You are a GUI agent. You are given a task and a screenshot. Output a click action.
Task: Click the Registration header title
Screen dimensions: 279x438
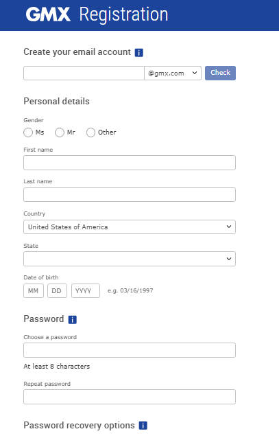point(123,14)
